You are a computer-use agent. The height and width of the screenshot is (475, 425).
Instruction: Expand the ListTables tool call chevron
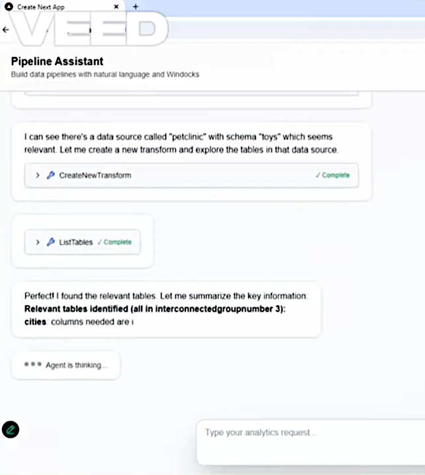[38, 242]
